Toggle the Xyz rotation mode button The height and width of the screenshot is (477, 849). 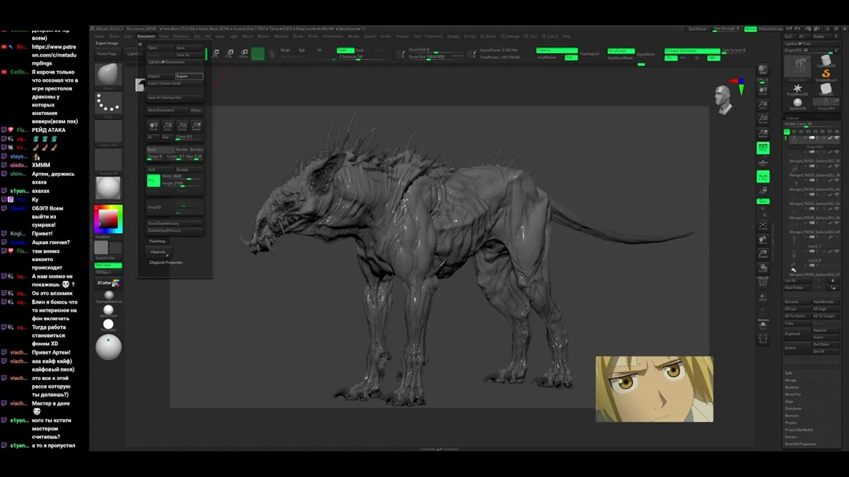[763, 201]
